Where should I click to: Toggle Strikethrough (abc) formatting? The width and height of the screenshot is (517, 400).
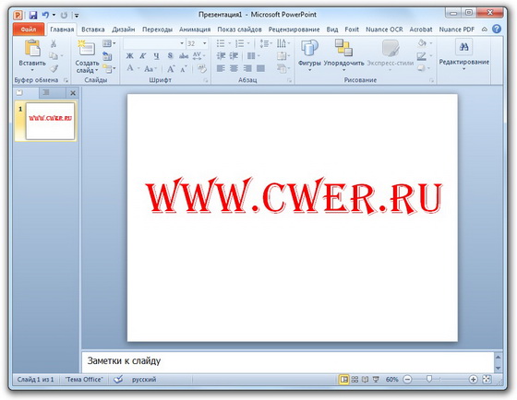(184, 56)
